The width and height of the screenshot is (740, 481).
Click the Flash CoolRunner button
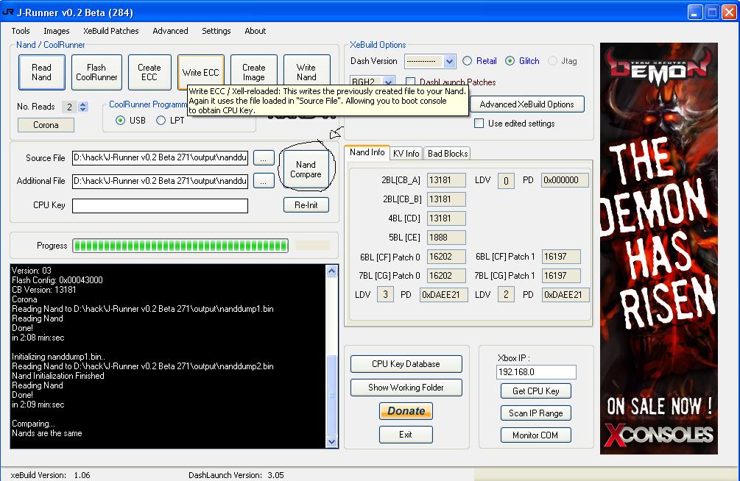[x=96, y=72]
